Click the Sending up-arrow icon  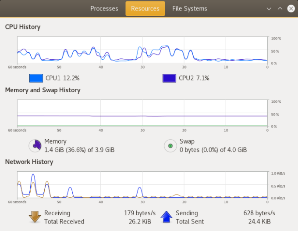166,217
